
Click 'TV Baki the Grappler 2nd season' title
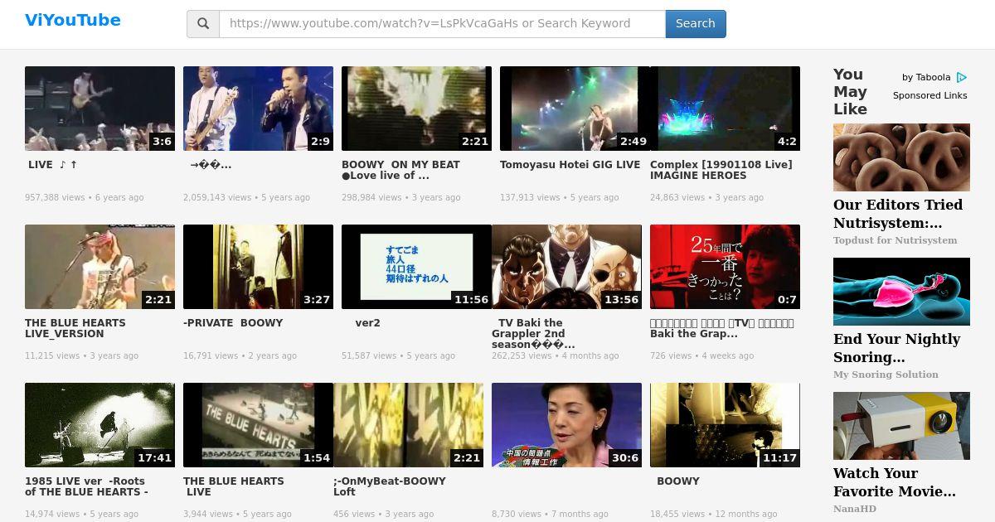pos(535,333)
